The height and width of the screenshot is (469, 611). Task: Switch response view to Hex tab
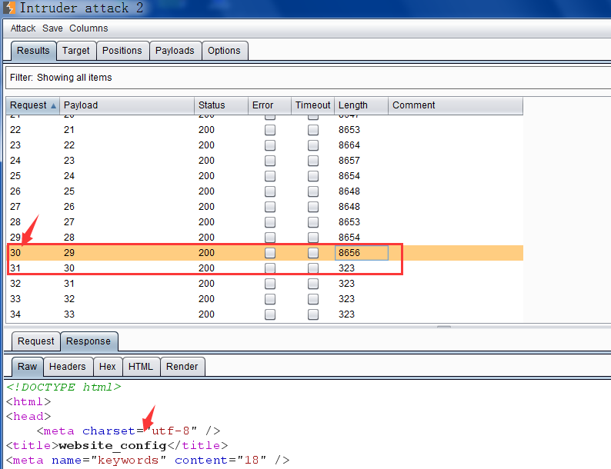tap(108, 367)
